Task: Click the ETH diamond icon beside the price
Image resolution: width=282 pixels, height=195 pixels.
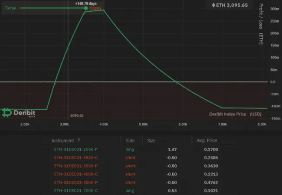Action: tap(213, 5)
